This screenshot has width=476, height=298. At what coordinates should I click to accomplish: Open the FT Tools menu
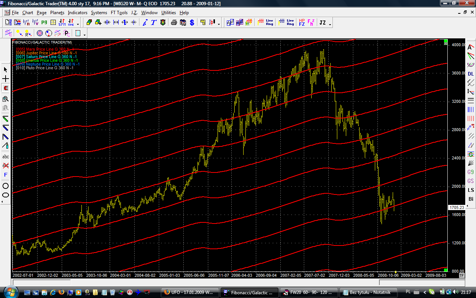[x=119, y=12]
